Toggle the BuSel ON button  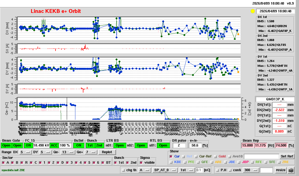(78, 145)
